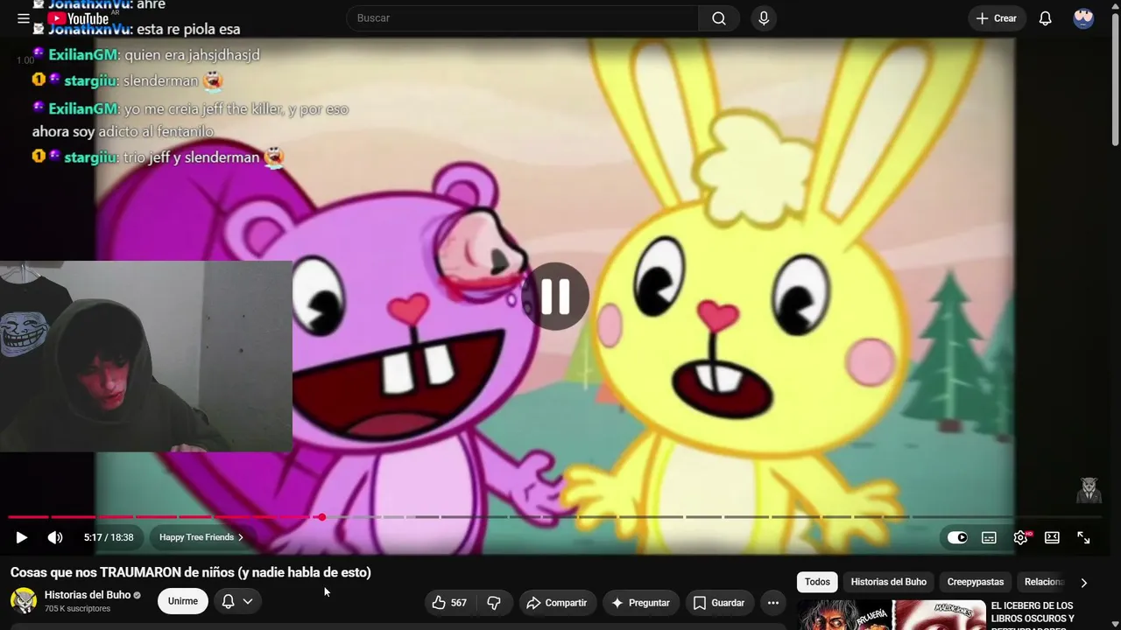1121x630 pixels.
Task: Click the magnifying glass search button
Action: coord(719,18)
